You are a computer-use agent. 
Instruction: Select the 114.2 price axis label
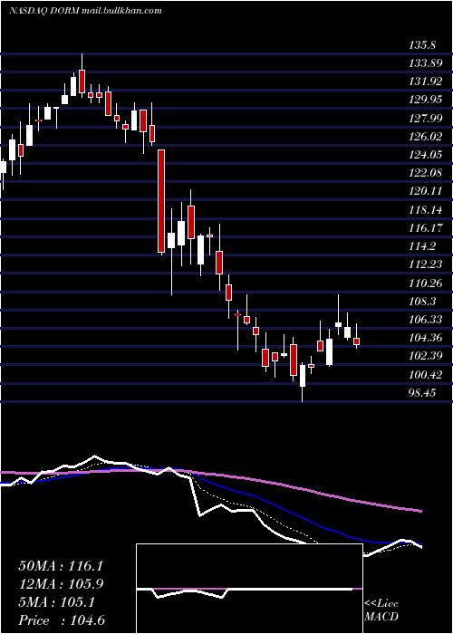[x=422, y=246]
